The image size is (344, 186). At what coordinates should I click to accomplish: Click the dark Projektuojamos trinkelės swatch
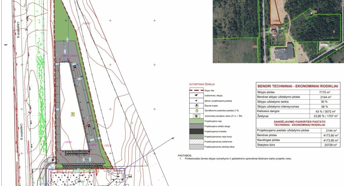(196, 131)
